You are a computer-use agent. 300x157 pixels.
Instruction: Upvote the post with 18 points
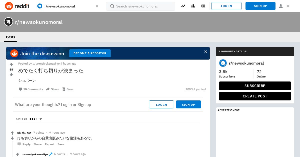pyautogui.click(x=11, y=65)
